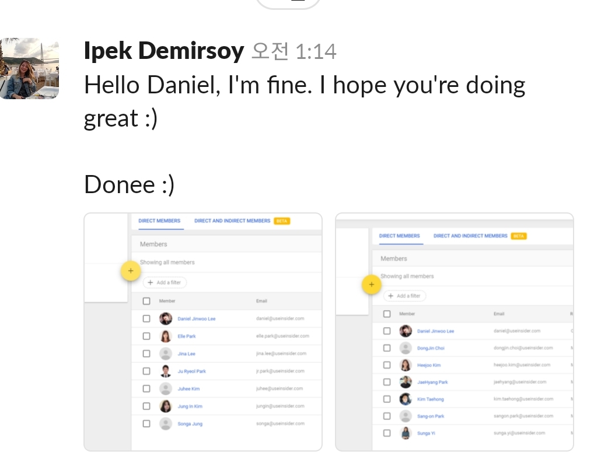Click Kim Taehong's avatar photo

(x=406, y=399)
